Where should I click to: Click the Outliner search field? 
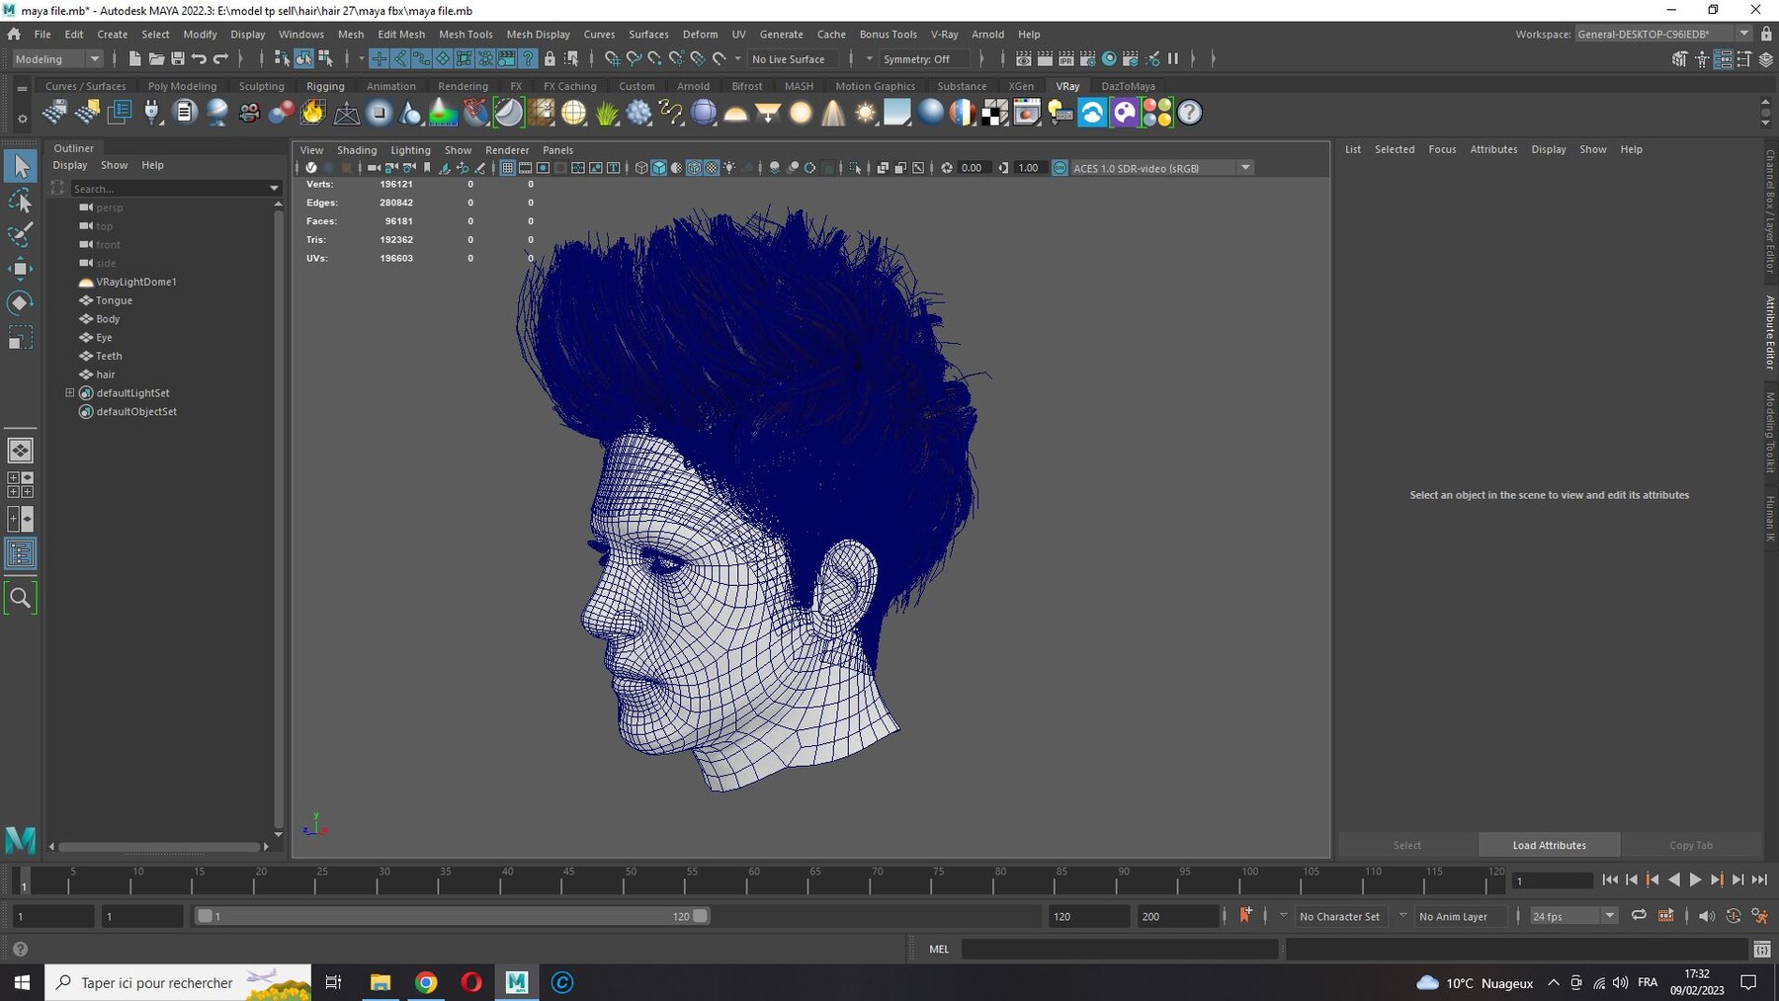click(168, 188)
